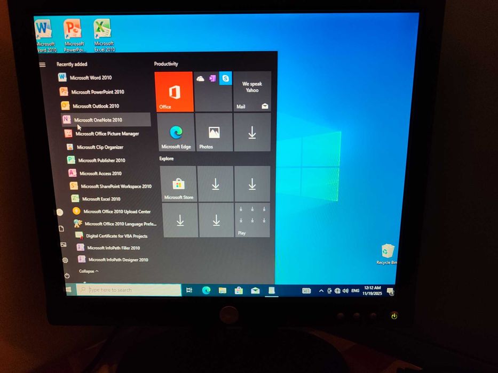Open Pictures from Start sidebar
Image resolution: width=498 pixels, height=373 pixels.
click(63, 245)
